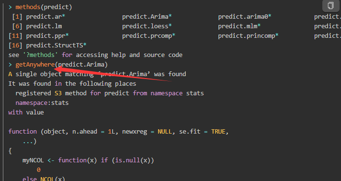Click predict.princomp* entry

point(249,36)
